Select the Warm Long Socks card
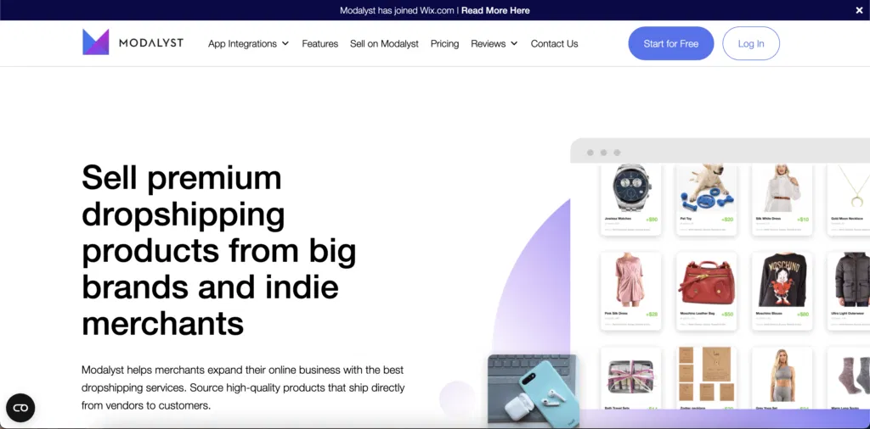 (x=849, y=379)
